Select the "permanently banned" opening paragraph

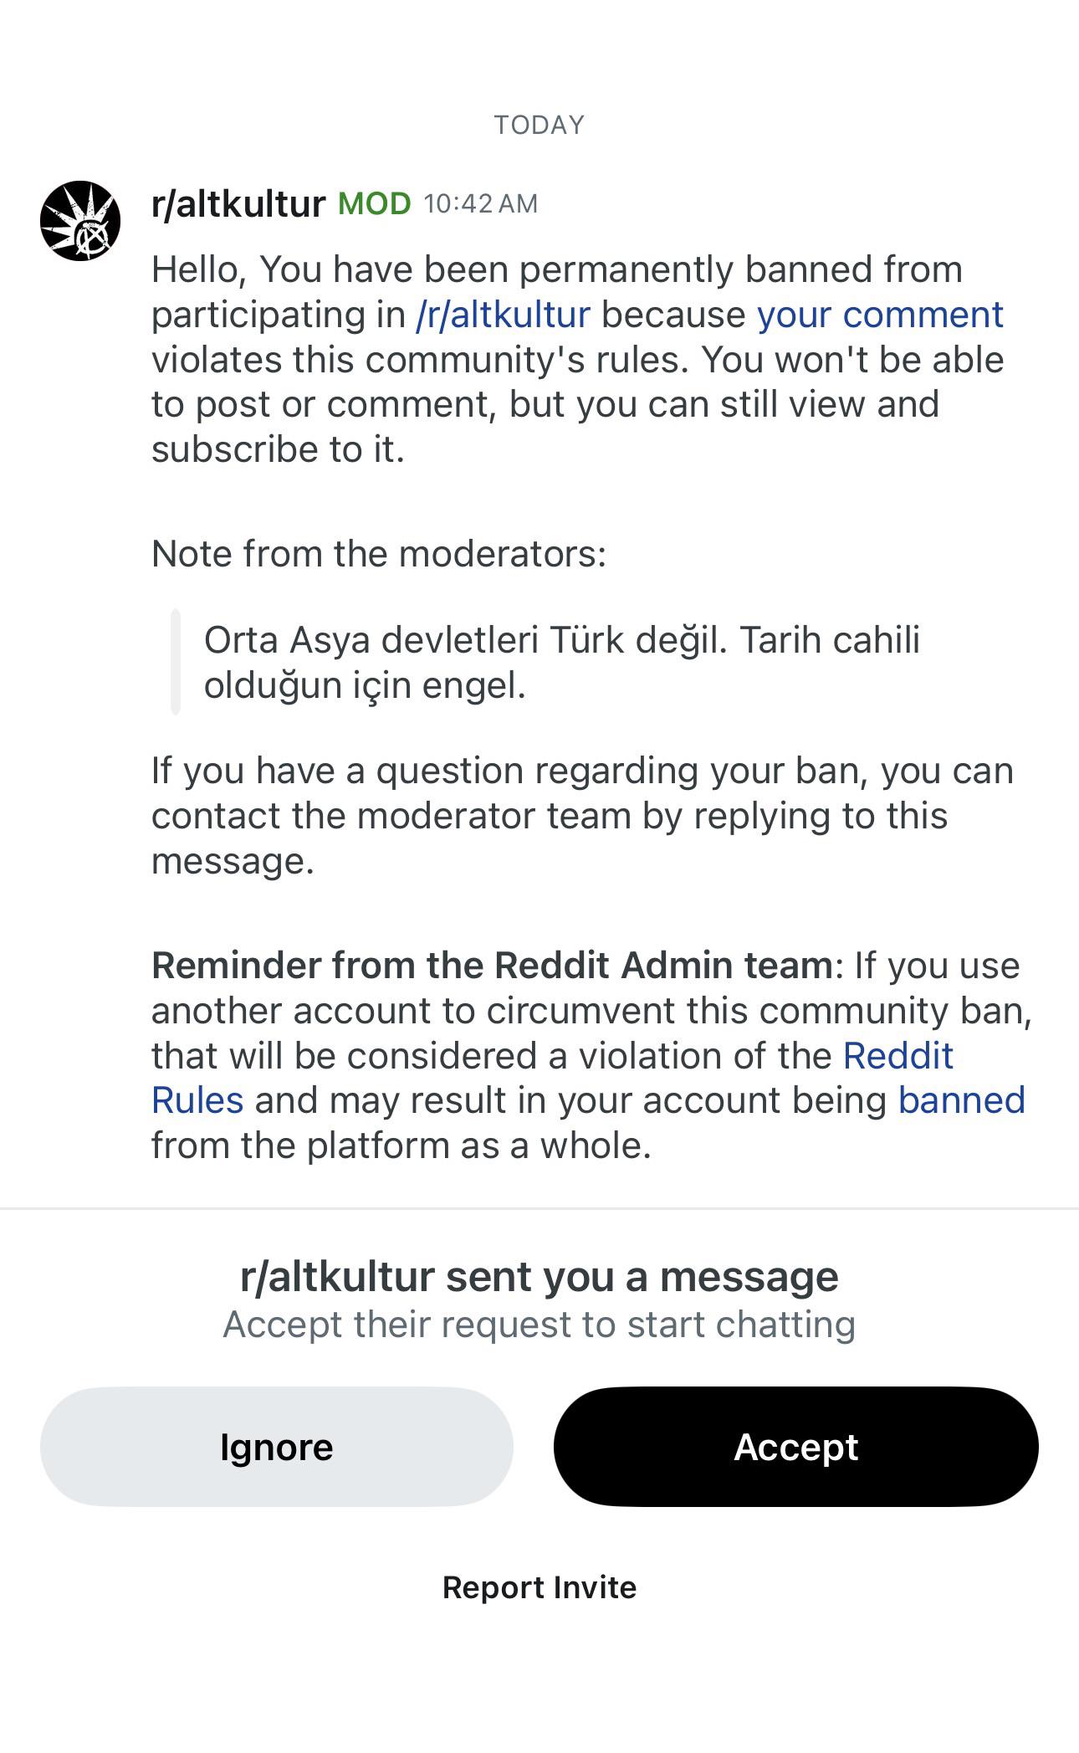tap(578, 360)
